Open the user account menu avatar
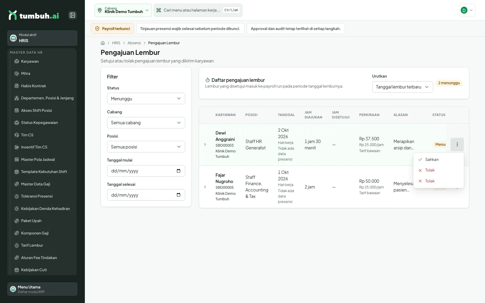The image size is (485, 303). [x=467, y=10]
